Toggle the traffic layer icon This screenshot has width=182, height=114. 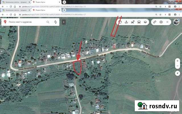(x=120, y=22)
